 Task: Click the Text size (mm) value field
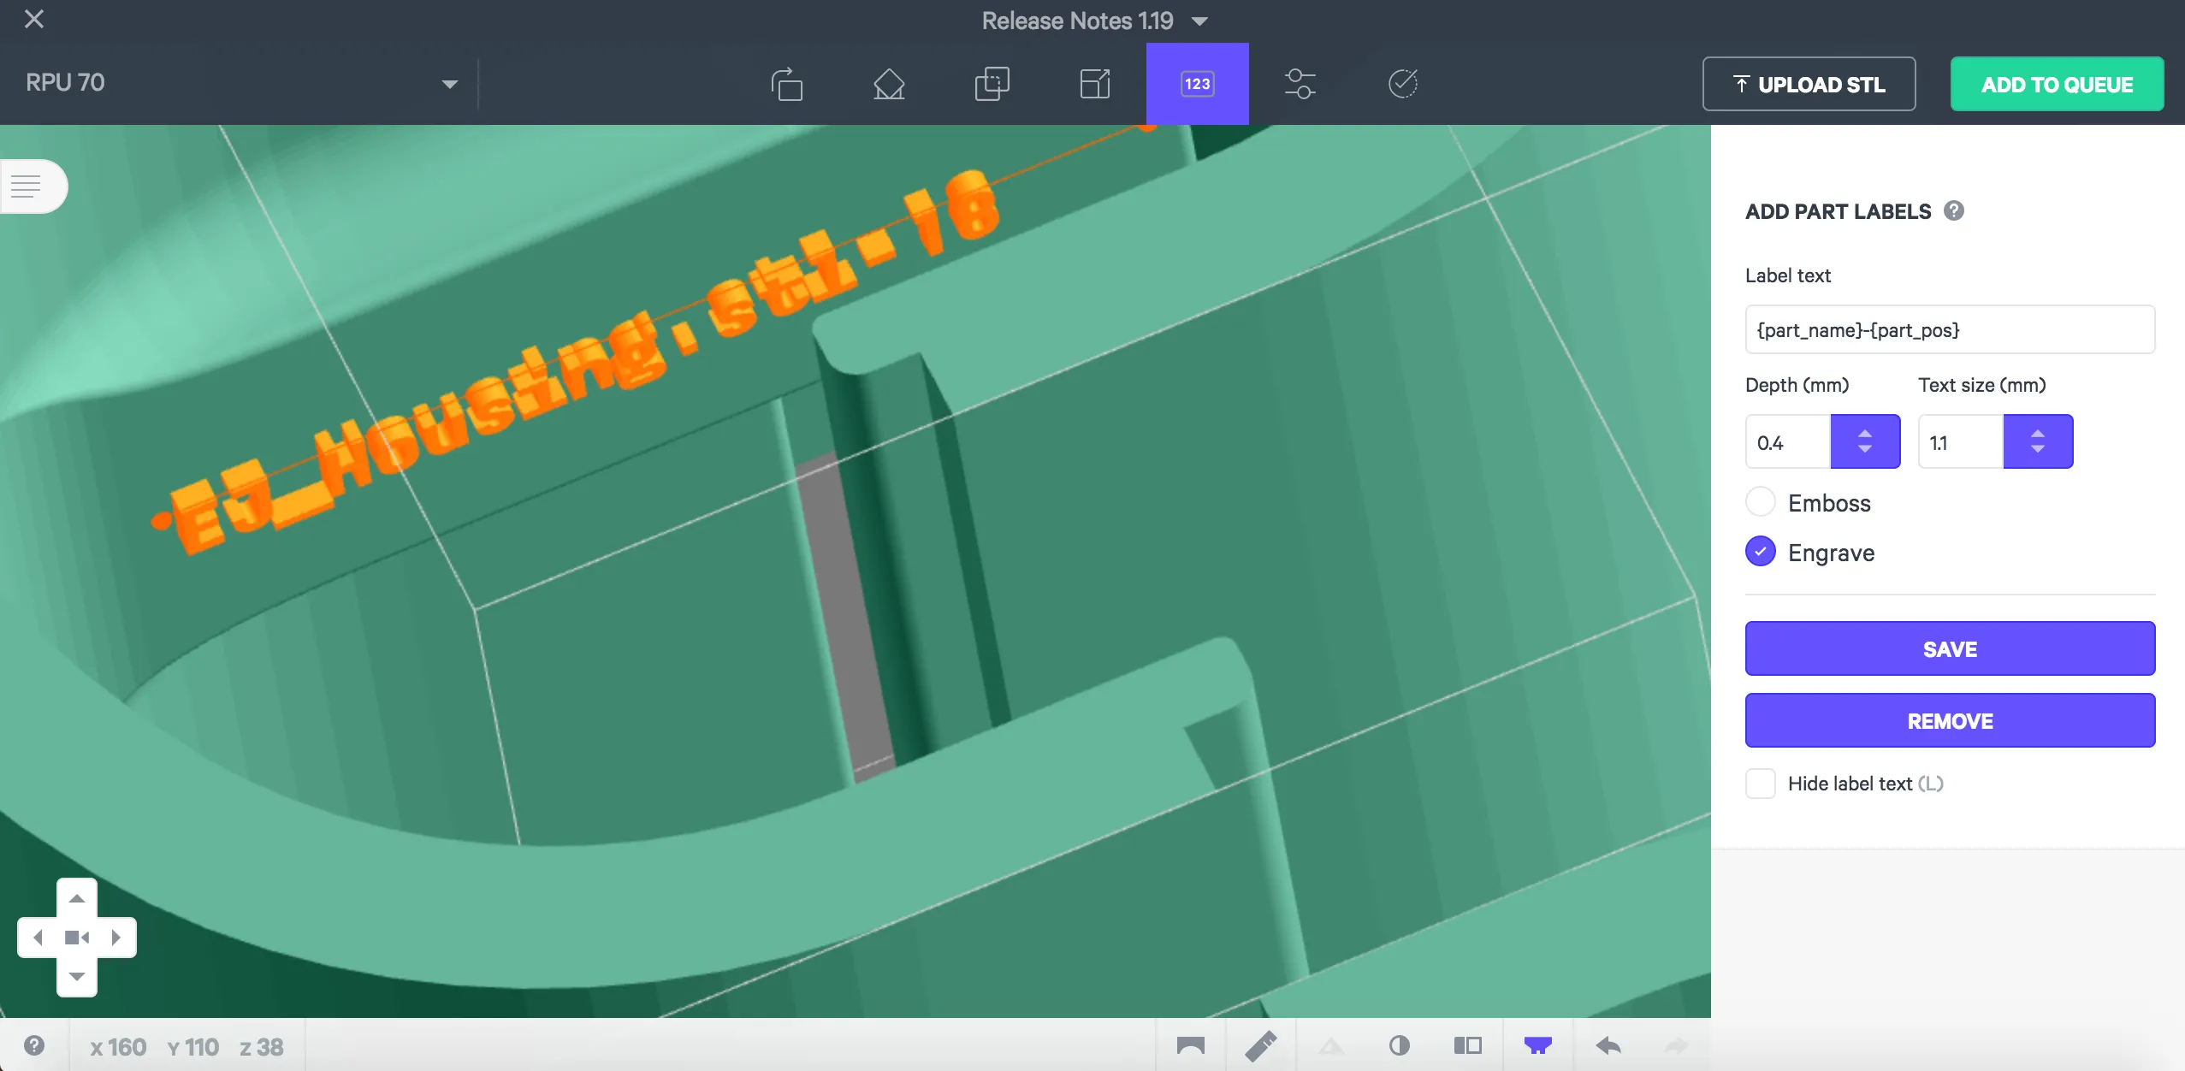point(1960,442)
